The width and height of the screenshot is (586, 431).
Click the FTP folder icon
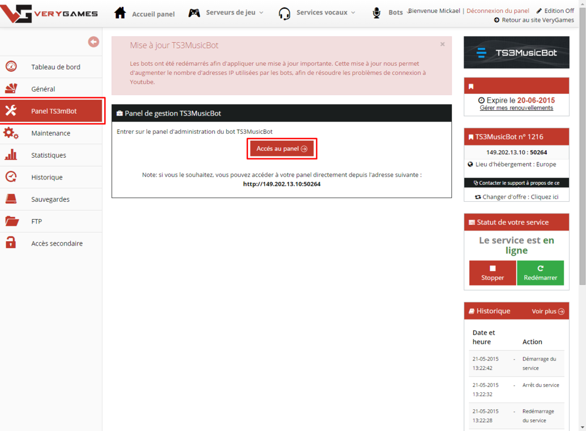pyautogui.click(x=11, y=222)
